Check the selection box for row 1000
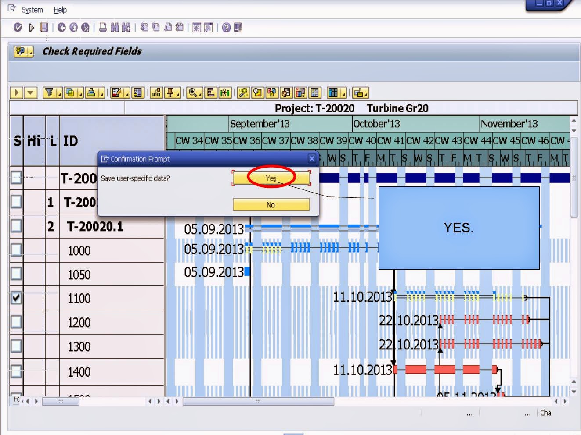 pyautogui.click(x=16, y=250)
